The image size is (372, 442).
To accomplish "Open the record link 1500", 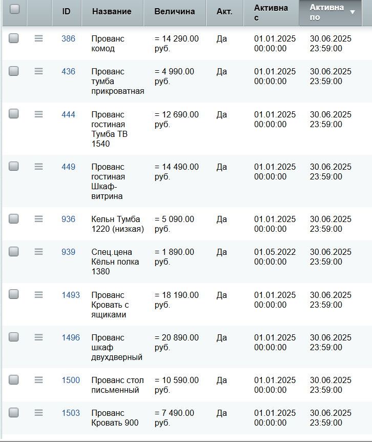I will coord(71,380).
